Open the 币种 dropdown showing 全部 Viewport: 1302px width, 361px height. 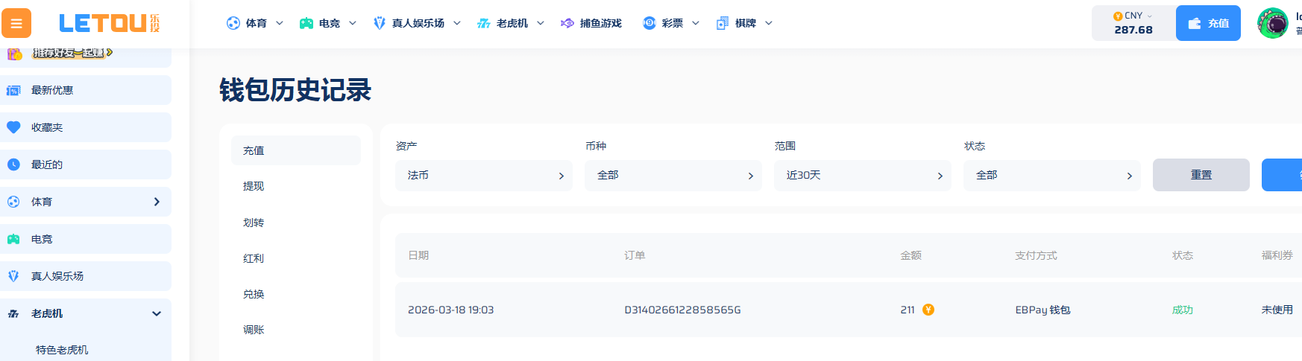coord(673,176)
